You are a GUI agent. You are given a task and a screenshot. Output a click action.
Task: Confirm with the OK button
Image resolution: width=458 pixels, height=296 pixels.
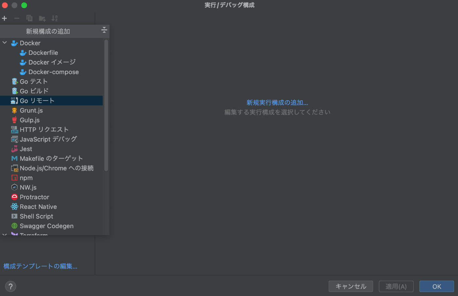pos(437,287)
